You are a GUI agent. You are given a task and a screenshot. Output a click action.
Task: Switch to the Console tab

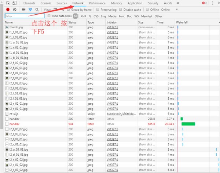coord(46,3)
